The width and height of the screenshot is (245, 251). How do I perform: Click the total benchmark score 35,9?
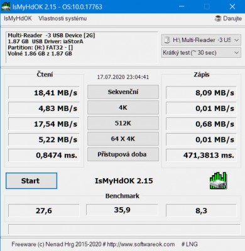pos(122,210)
